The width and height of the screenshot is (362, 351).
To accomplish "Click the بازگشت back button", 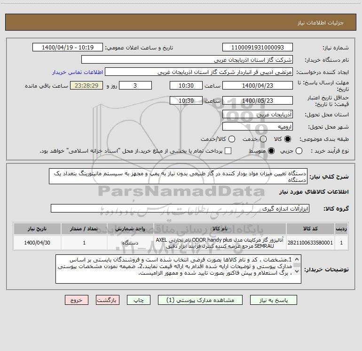I will (108, 300).
